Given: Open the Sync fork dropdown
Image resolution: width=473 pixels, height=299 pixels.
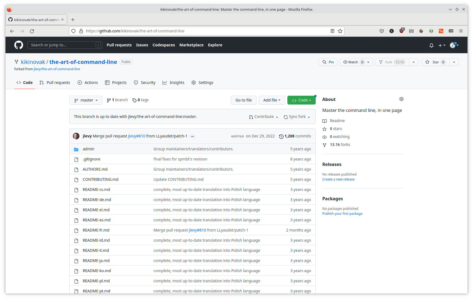Looking at the screenshot, I should tap(297, 117).
